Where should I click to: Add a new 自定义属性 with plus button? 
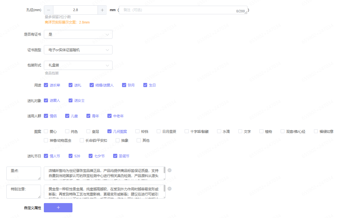click(58, 208)
